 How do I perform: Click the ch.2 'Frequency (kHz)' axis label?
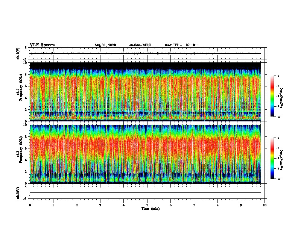(21, 150)
